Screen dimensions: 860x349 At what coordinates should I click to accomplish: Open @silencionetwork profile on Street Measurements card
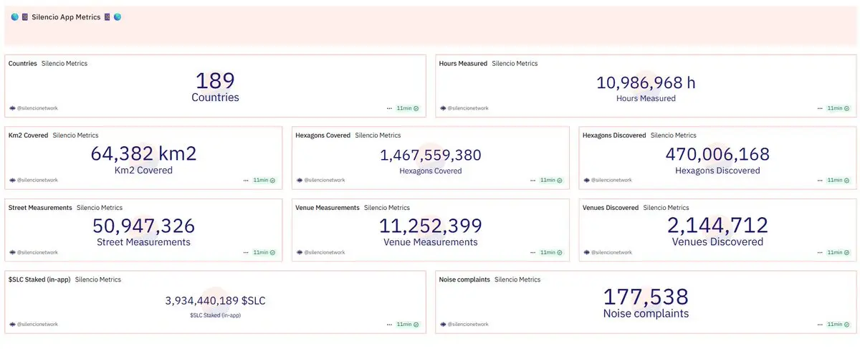[34, 252]
